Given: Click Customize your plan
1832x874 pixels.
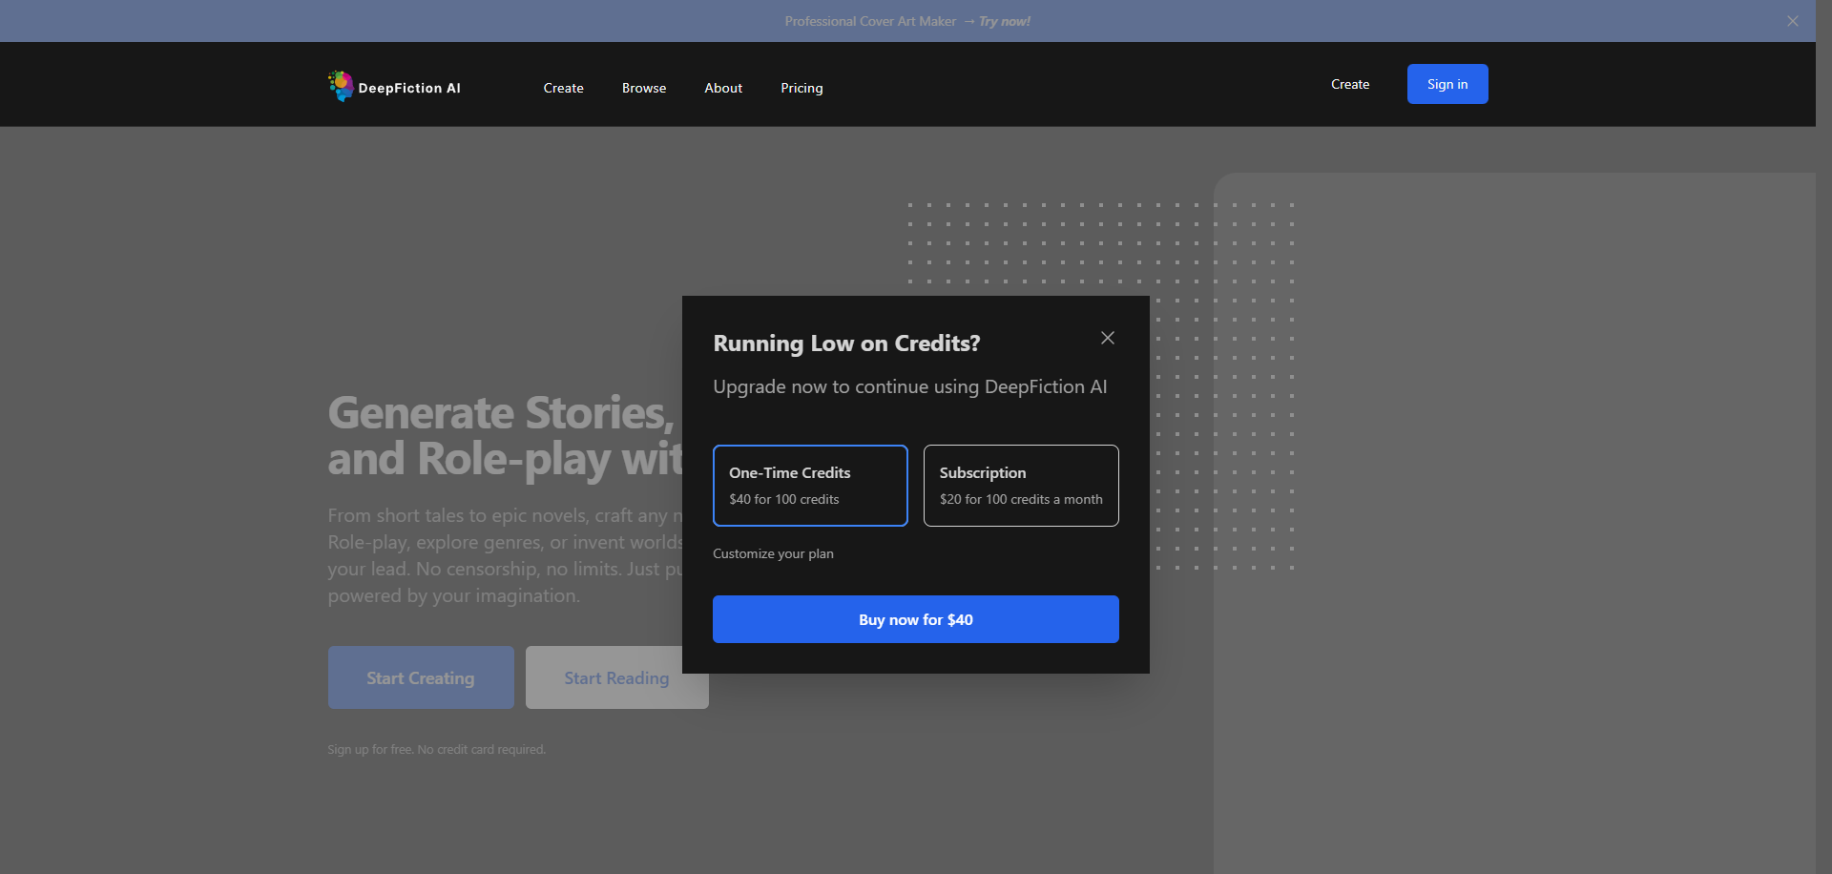Looking at the screenshot, I should 773,553.
